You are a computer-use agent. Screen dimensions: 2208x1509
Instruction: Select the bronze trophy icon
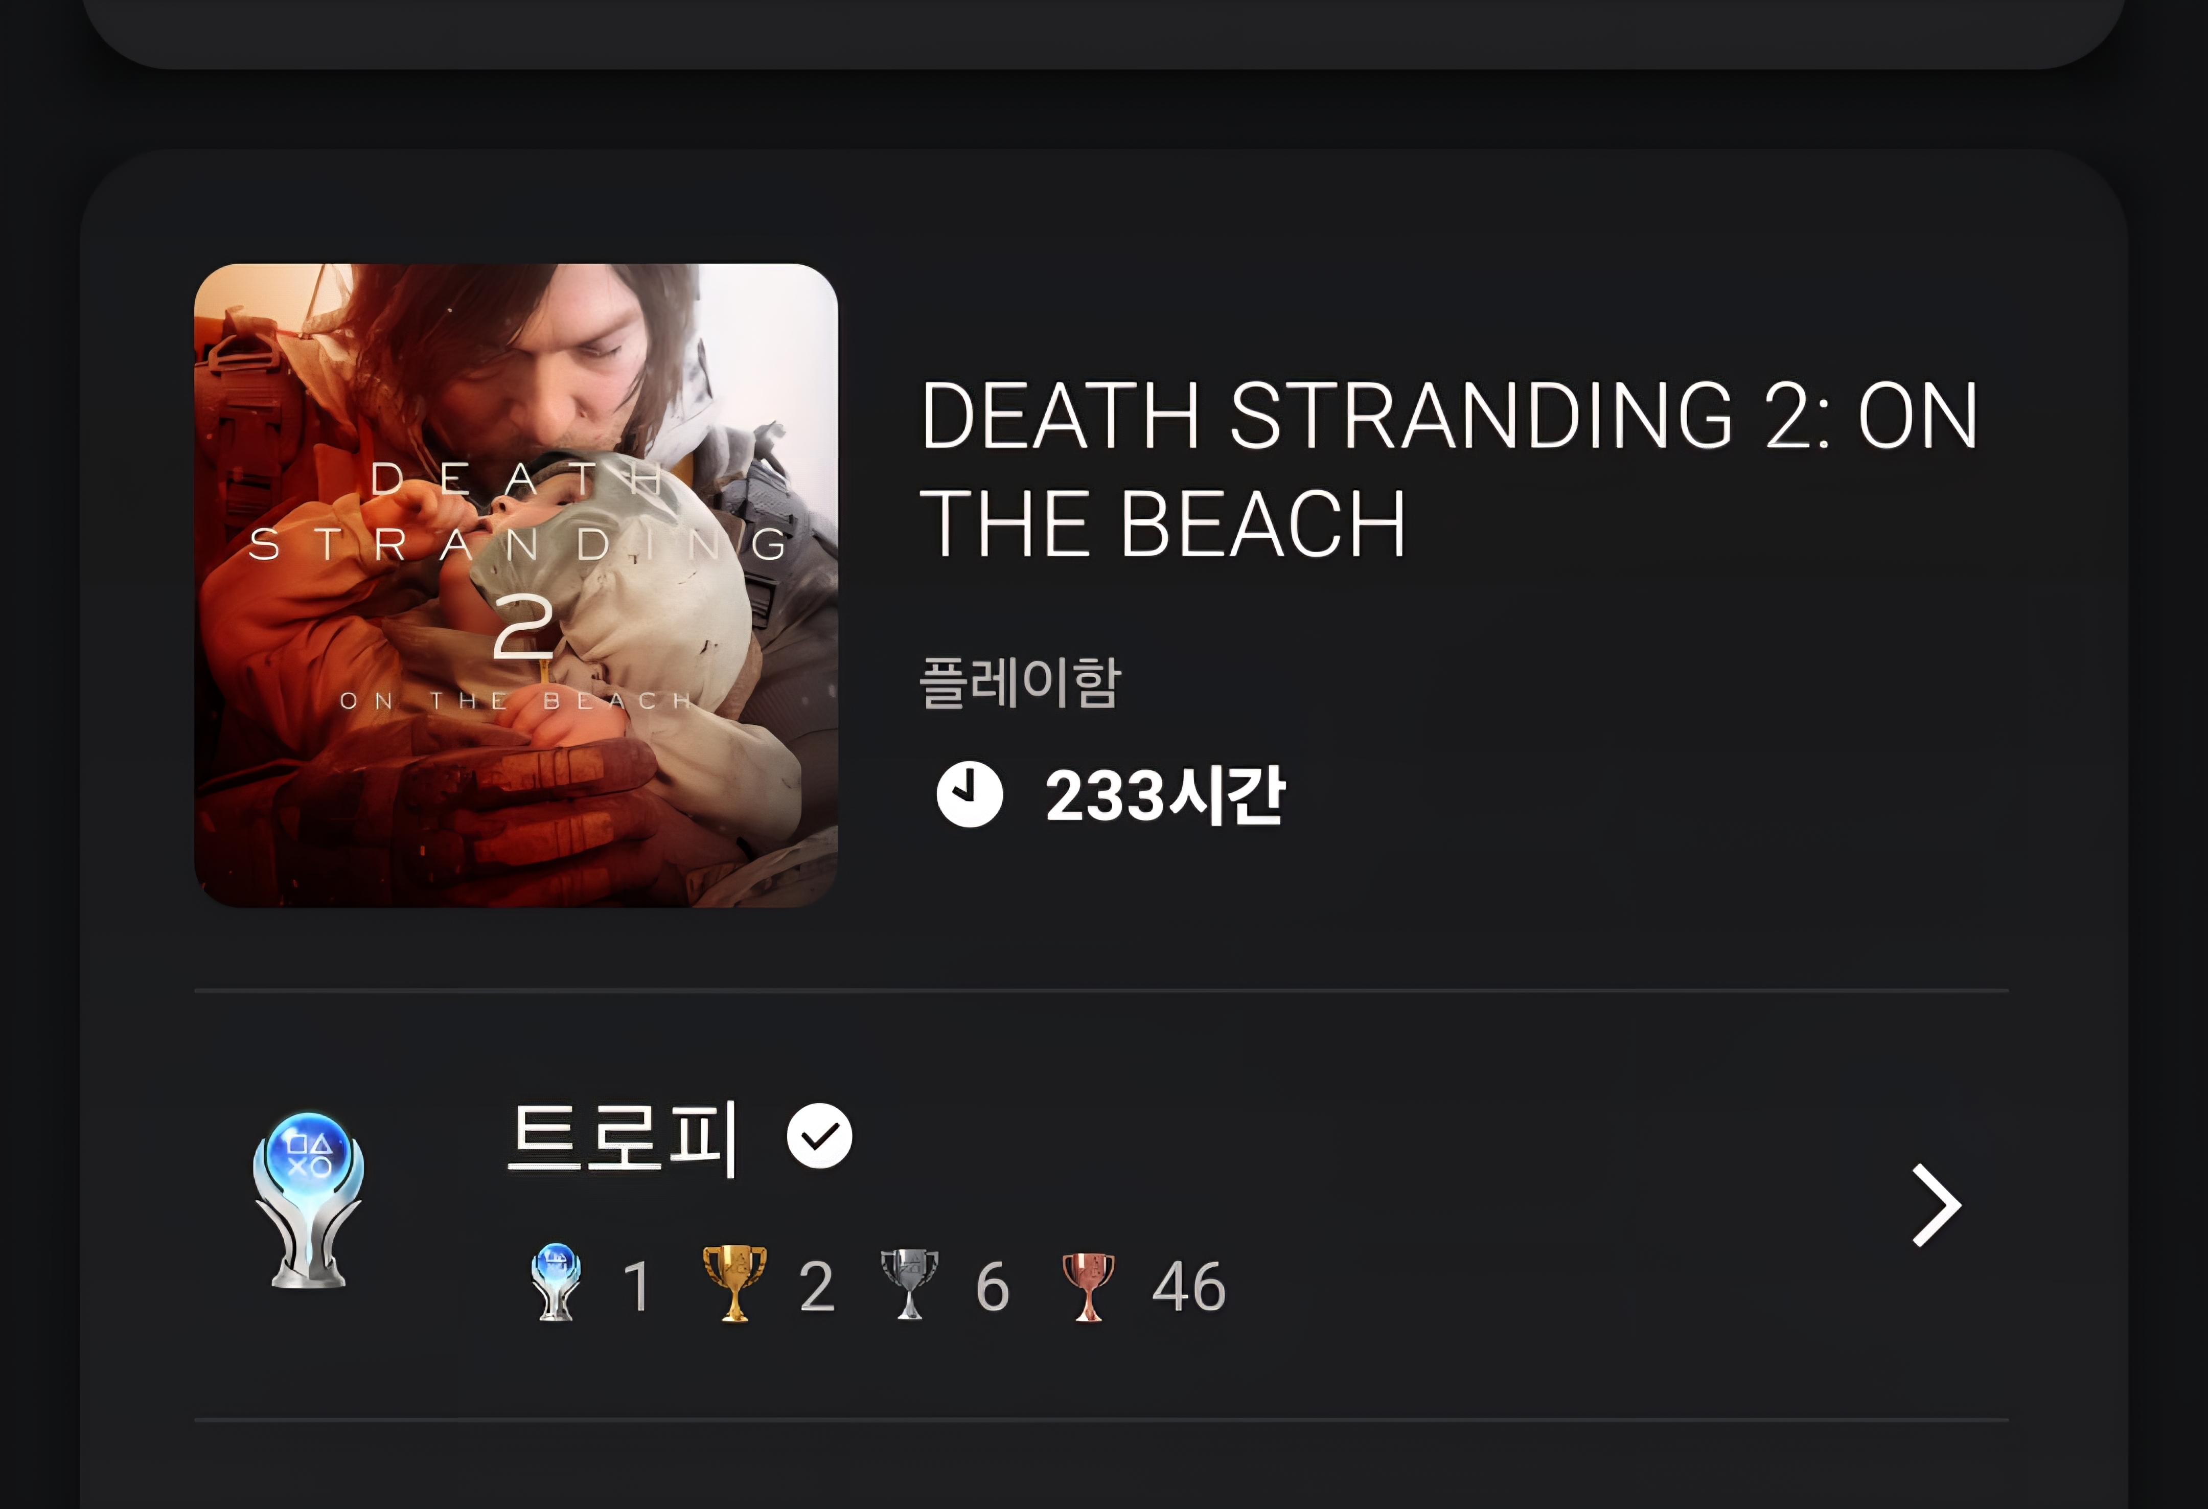[1088, 1286]
